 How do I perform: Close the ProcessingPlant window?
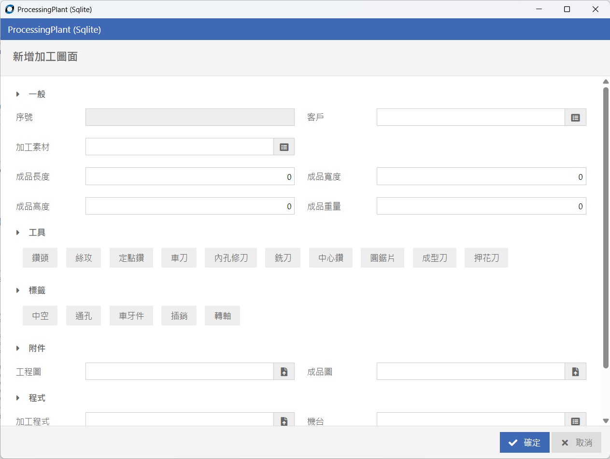tap(596, 9)
